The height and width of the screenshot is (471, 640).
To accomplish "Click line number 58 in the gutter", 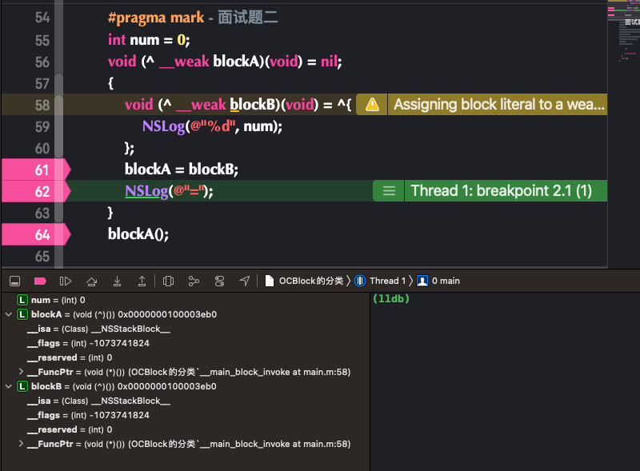I will pyautogui.click(x=42, y=105).
